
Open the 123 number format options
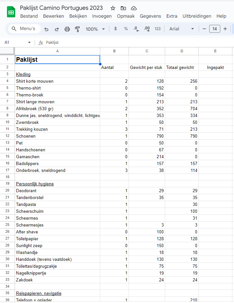point(158,29)
